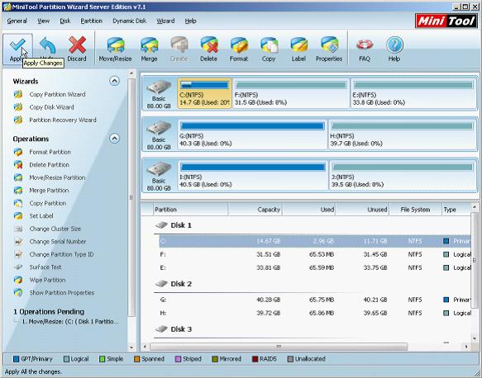Screen dimensions: 482x378
Task: Run Surface Test operation
Action: click(45, 267)
